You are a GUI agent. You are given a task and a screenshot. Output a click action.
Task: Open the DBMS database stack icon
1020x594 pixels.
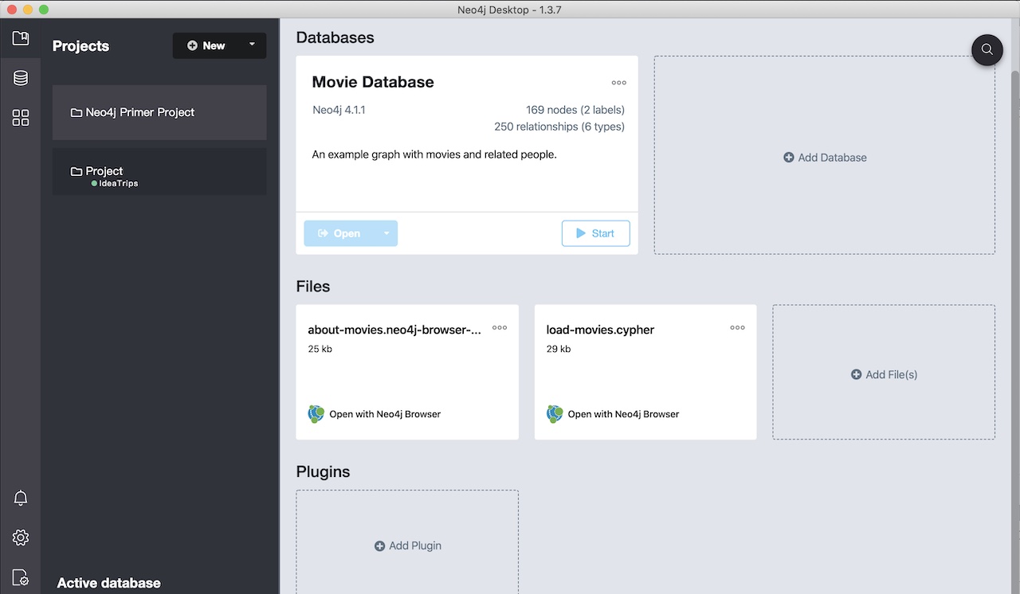[x=21, y=78]
